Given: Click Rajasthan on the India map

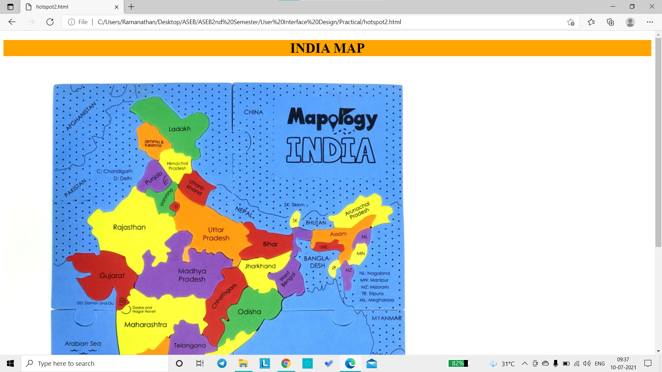Looking at the screenshot, I should click(x=129, y=227).
